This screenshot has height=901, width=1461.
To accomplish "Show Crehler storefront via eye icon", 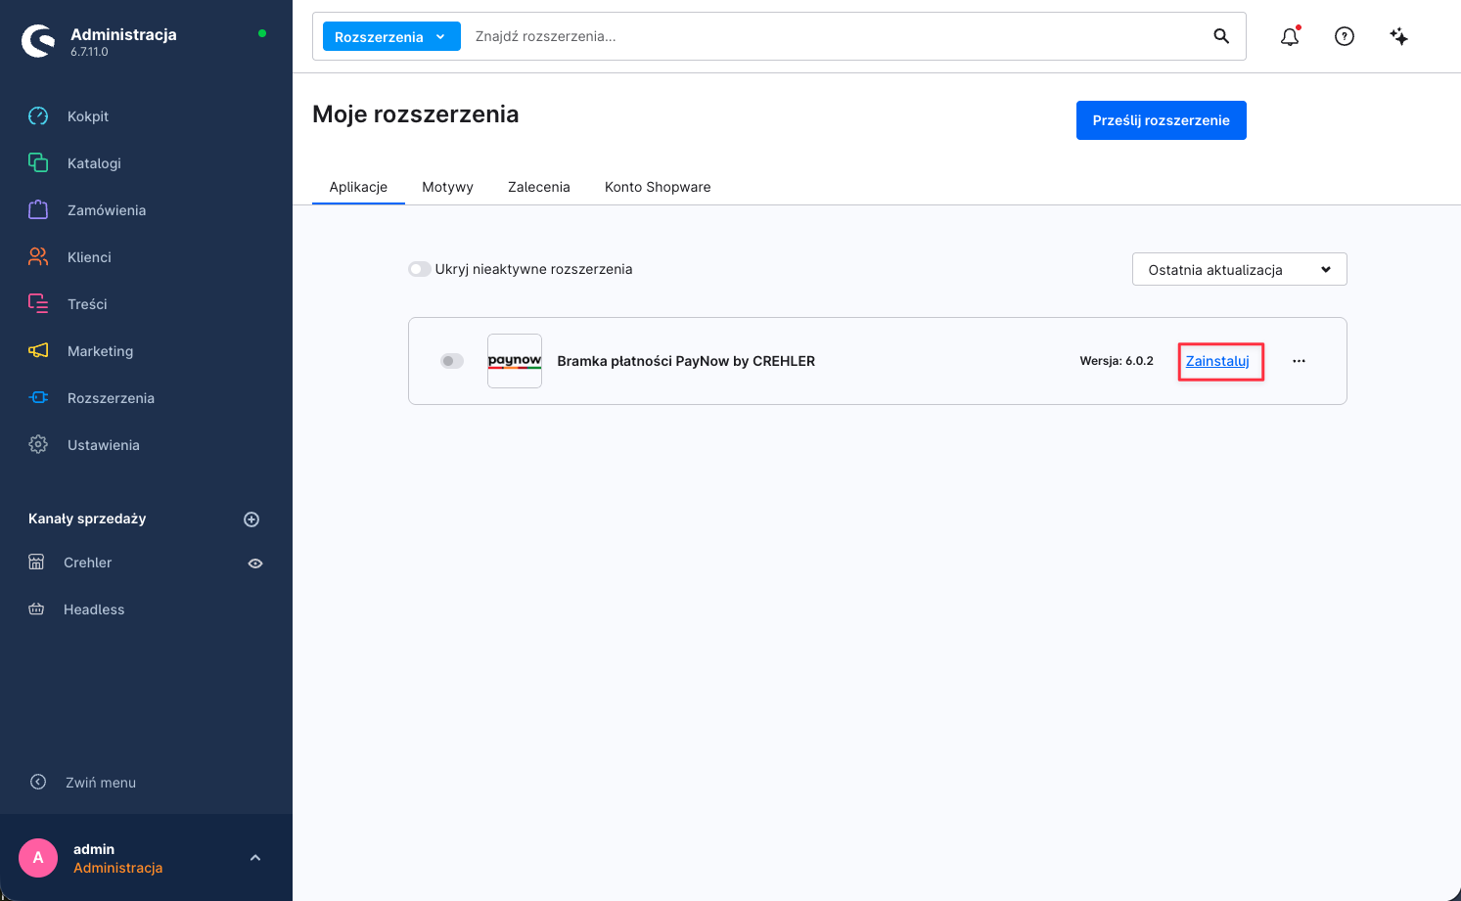I will pos(255,563).
